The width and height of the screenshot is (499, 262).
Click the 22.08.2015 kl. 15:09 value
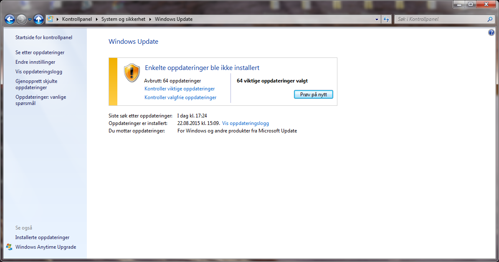click(199, 123)
